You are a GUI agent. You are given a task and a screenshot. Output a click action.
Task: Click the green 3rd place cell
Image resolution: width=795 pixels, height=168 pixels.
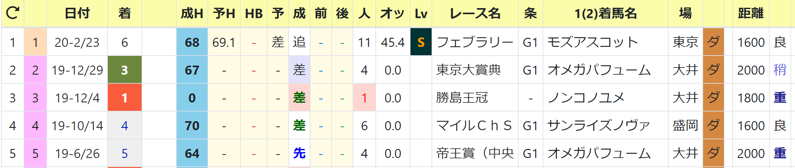(124, 70)
